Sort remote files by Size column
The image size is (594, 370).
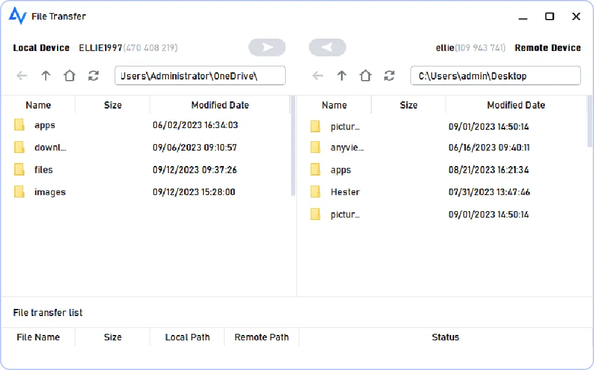click(x=409, y=105)
